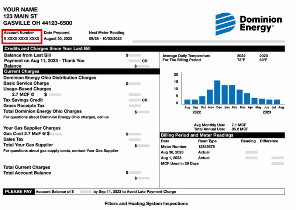The width and height of the screenshot is (296, 210).
Task: Click "For questions about Dominion Energy Ohio charges" note
Action: (56, 117)
